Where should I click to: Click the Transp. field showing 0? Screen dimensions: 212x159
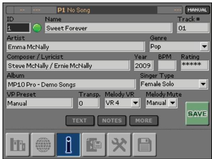click(x=89, y=103)
